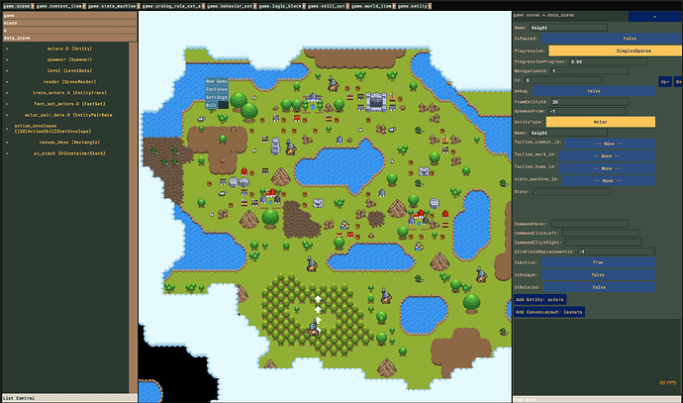Click the Add CanvasLayout: layouts button
Viewport: 683px width, 403px height.
point(548,312)
